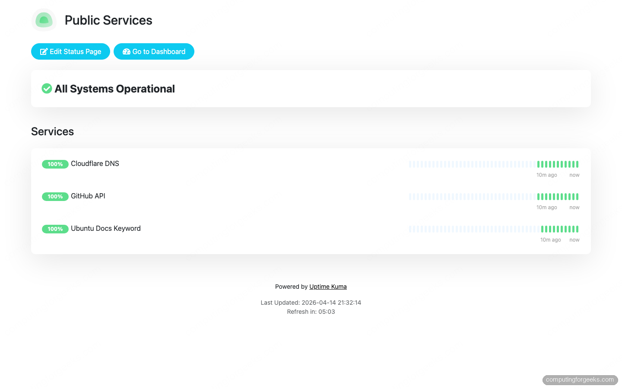Open the Uptime Kuma link in the footer

[328, 287]
